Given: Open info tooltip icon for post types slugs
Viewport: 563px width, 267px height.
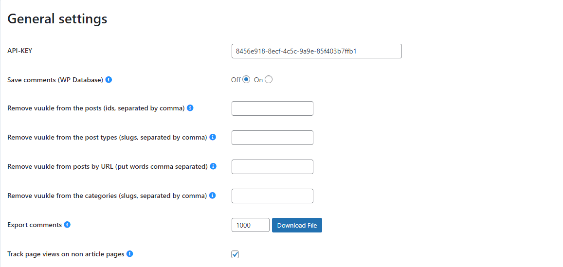Looking at the screenshot, I should [x=213, y=137].
